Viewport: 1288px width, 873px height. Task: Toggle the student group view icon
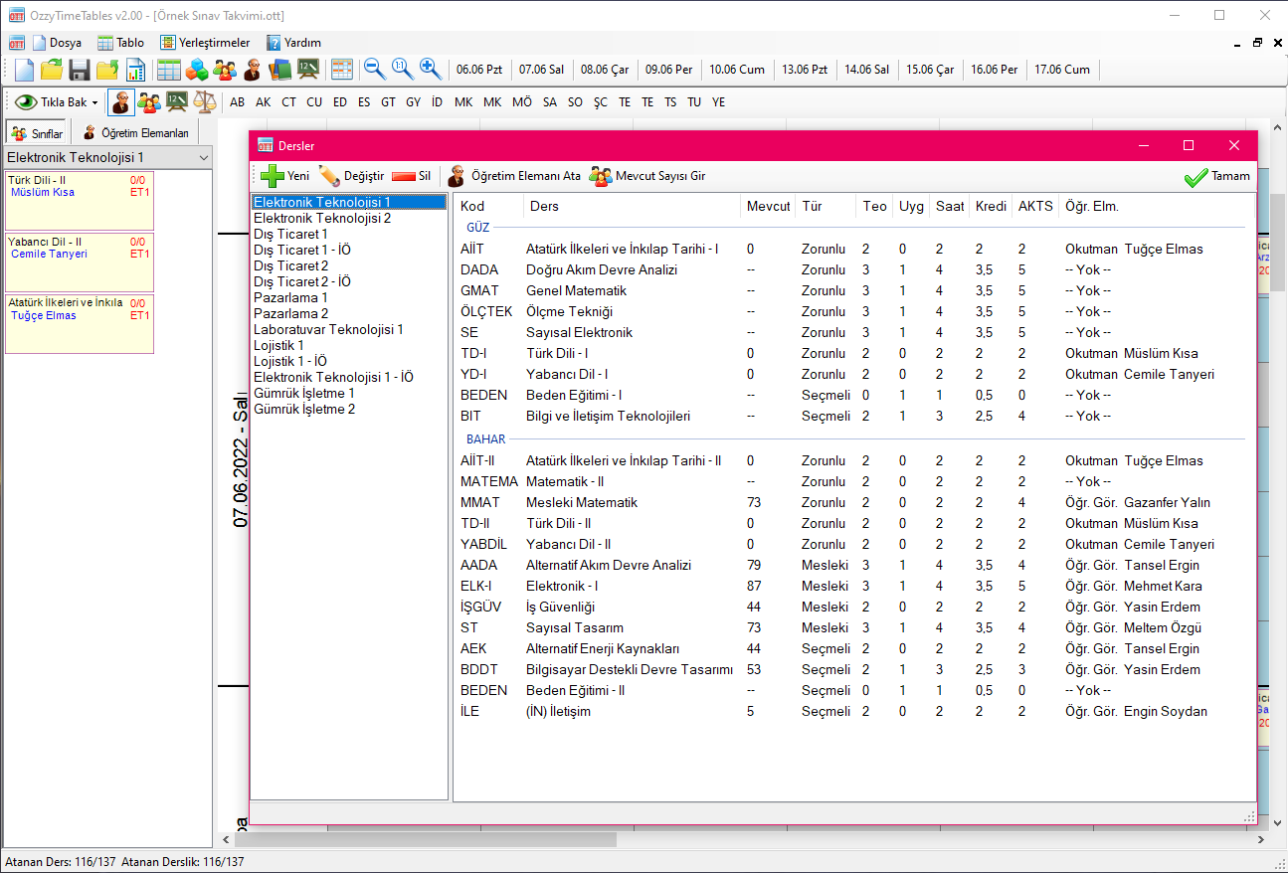[148, 101]
